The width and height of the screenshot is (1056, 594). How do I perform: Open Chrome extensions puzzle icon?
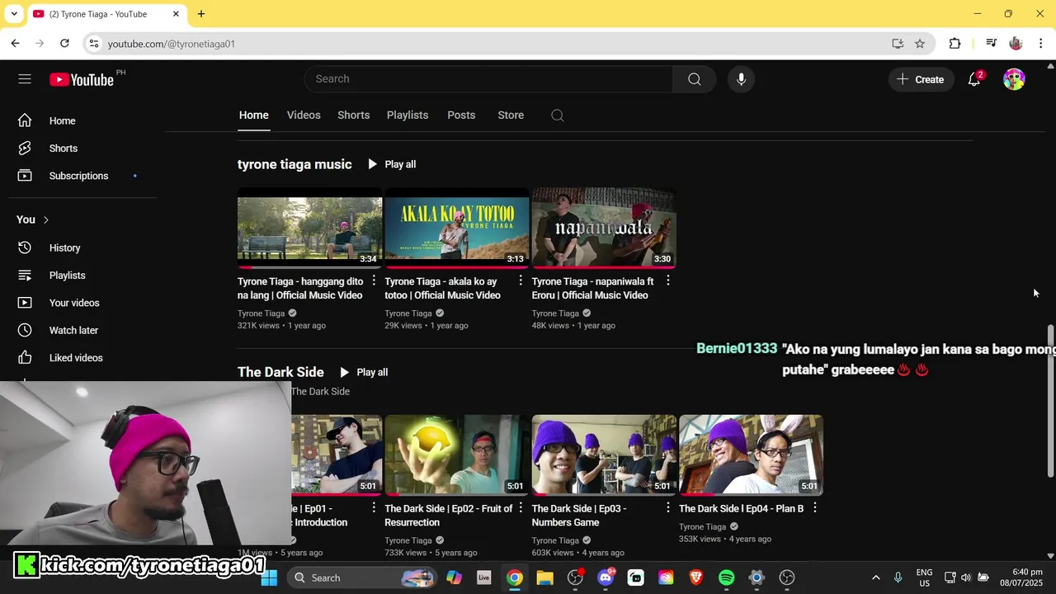coord(955,44)
